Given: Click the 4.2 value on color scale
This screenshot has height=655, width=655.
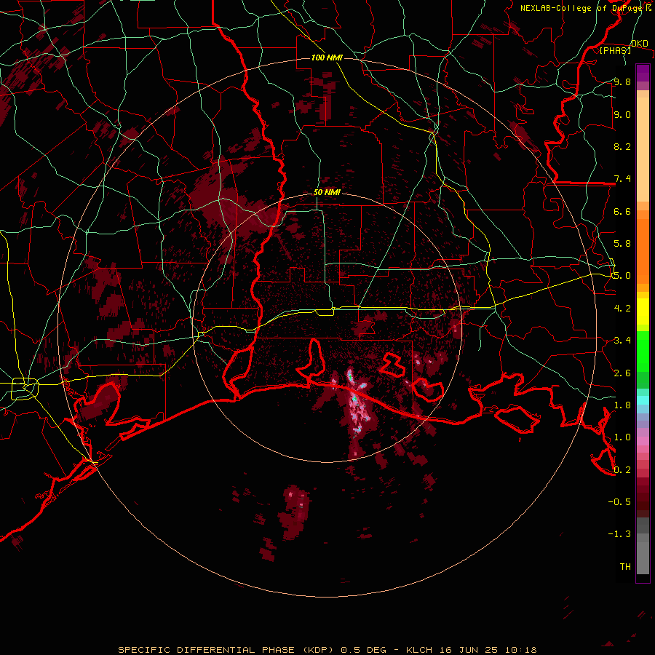Looking at the screenshot, I should click(622, 309).
